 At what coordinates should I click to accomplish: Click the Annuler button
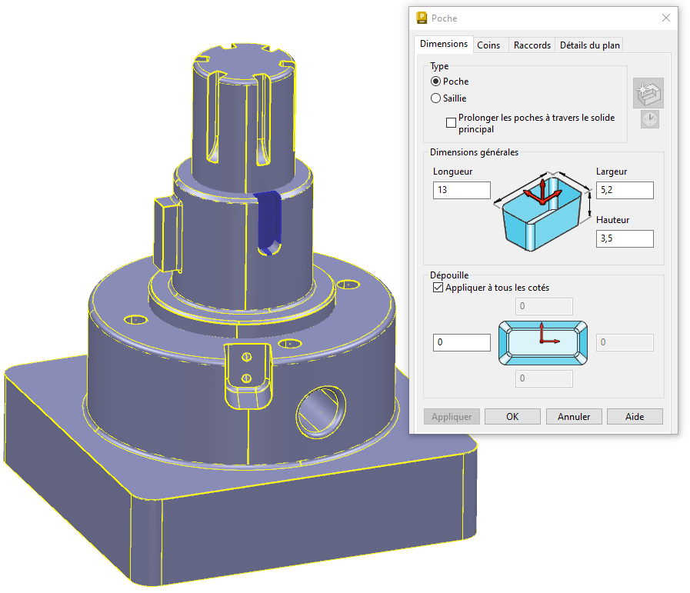(574, 417)
